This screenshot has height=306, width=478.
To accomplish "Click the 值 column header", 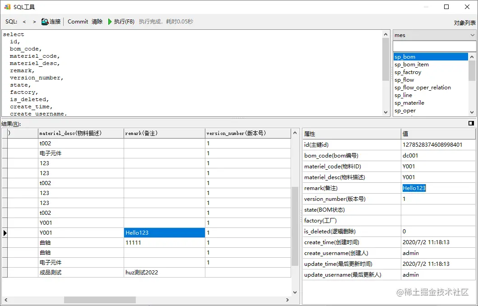I will point(438,134).
